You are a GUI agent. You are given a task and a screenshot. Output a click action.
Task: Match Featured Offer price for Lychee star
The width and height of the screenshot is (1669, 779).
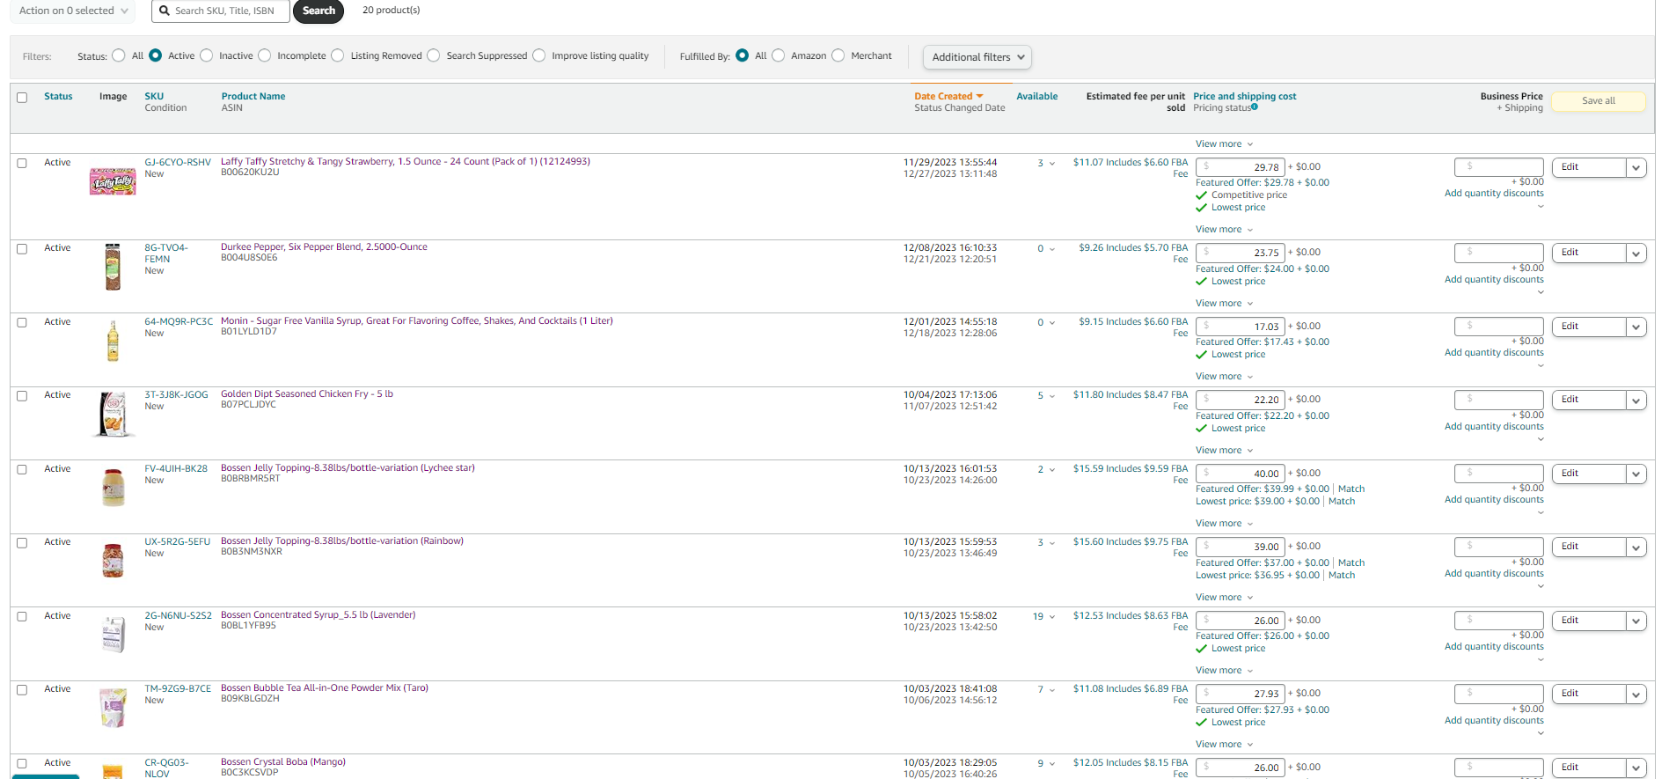point(1351,489)
